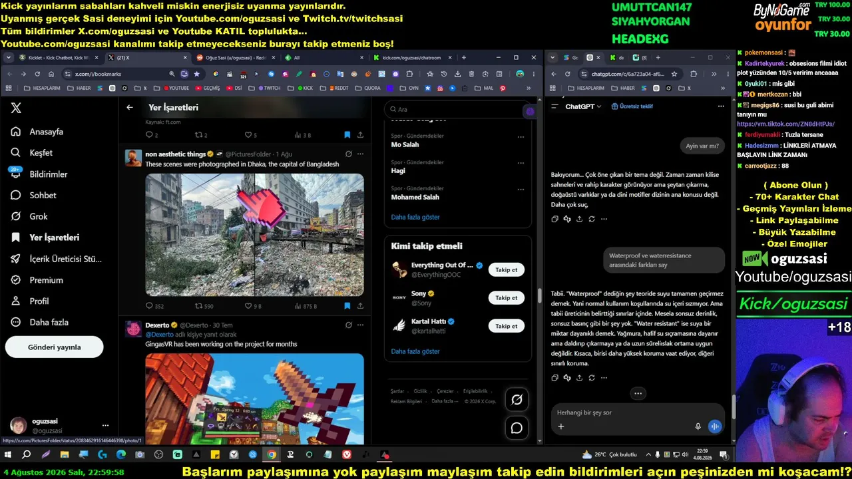Switch to the Kicklet browser tab
Image resolution: width=852 pixels, height=479 pixels.
pos(59,58)
